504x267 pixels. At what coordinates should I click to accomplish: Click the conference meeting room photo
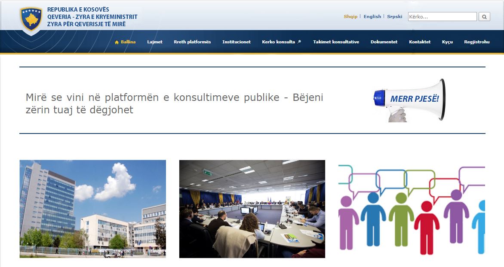tap(252, 209)
